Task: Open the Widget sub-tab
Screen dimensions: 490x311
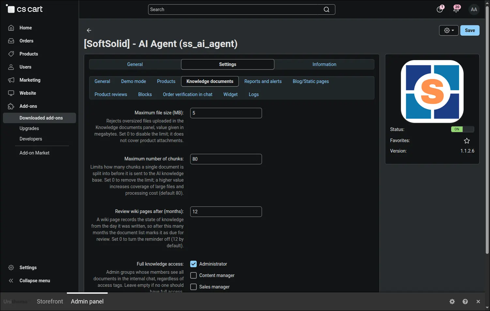Action: pyautogui.click(x=230, y=94)
